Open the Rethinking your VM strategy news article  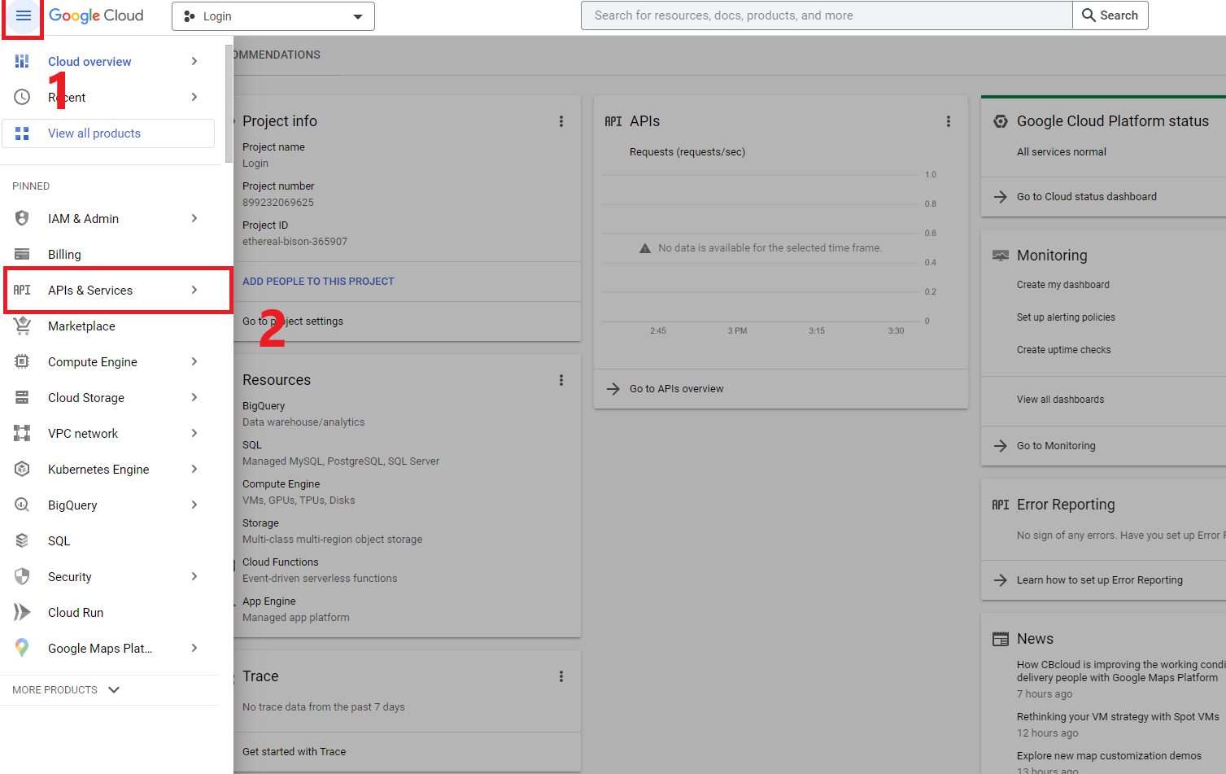(x=1118, y=717)
